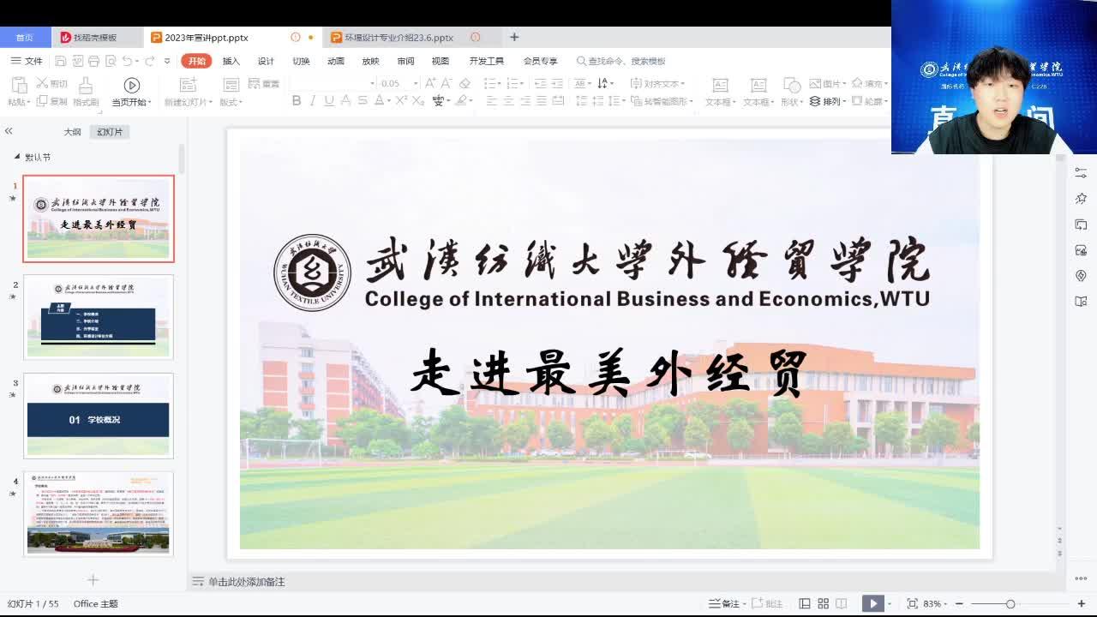The height and width of the screenshot is (617, 1097).
Task: Switch to the Design (设计) ribbon tab
Action: coord(266,61)
